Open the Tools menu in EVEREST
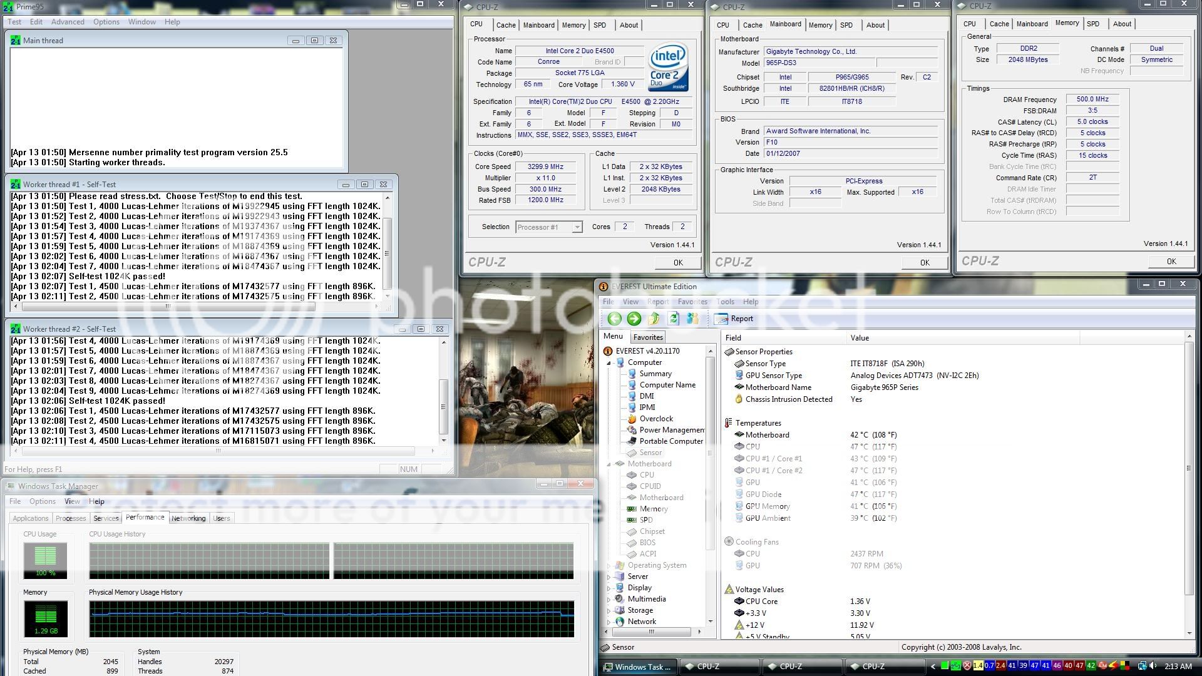This screenshot has width=1202, height=676. [x=725, y=301]
